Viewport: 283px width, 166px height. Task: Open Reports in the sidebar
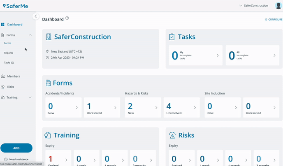[x=9, y=53]
